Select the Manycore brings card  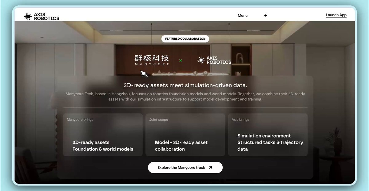coord(103,135)
